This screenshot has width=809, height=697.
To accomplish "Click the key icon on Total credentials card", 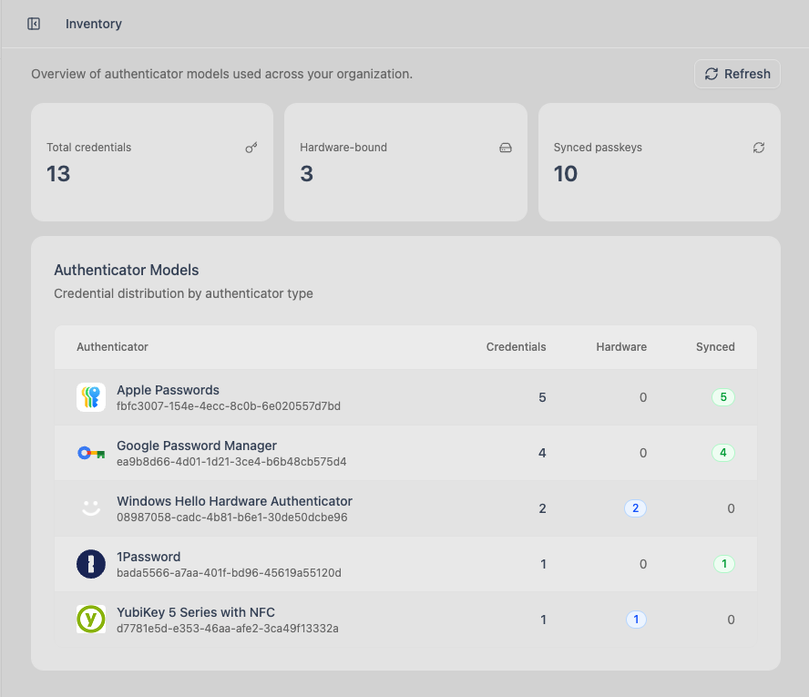I will pyautogui.click(x=251, y=147).
